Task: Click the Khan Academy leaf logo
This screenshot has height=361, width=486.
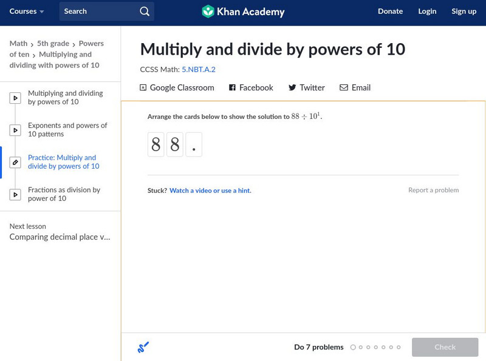Action: click(x=208, y=12)
